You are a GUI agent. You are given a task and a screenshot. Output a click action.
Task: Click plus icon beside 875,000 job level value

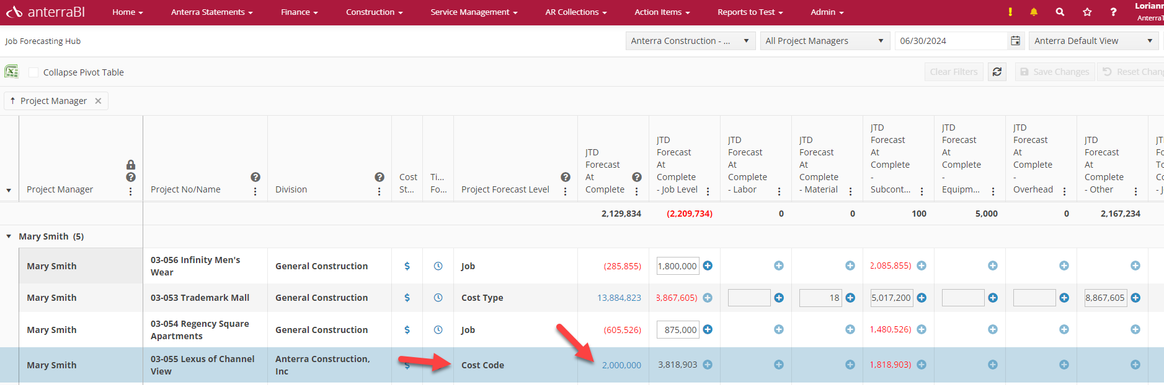pyautogui.click(x=708, y=329)
